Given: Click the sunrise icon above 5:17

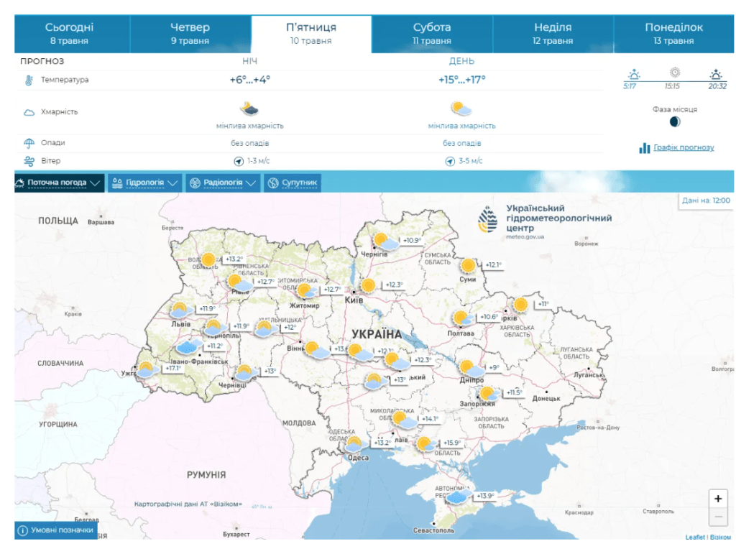Looking at the screenshot, I should click(634, 74).
